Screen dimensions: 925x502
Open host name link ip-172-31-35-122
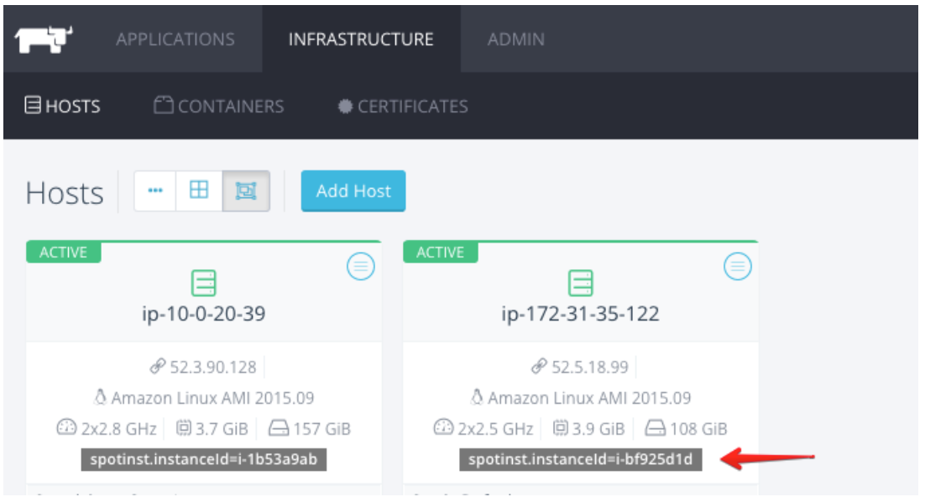pos(580,314)
